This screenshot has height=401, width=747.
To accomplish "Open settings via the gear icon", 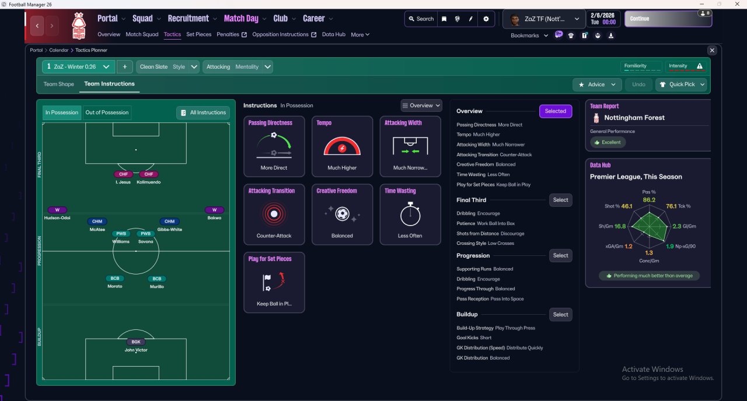I will [x=486, y=19].
